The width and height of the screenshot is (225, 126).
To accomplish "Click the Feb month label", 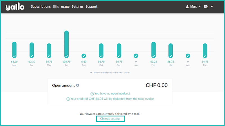I will pos(153,65).
